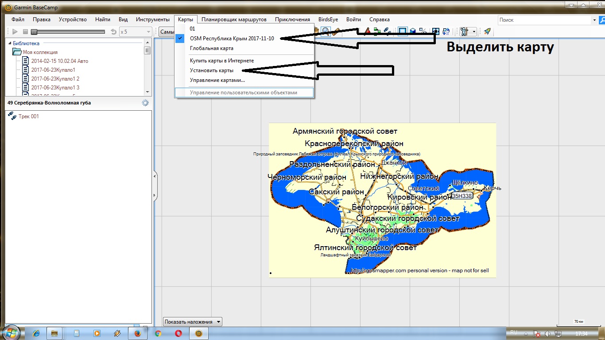The height and width of the screenshot is (340, 605).
Task: Open the activity profile dropdown arrow
Action: (474, 31)
